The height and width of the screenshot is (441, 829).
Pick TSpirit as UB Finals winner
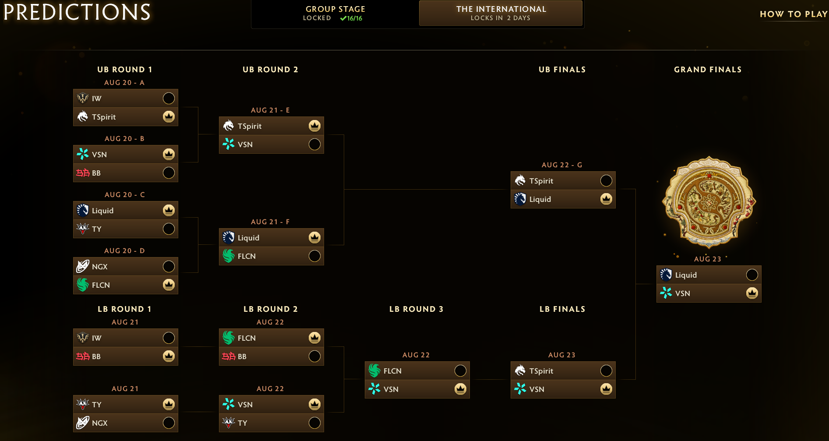(606, 180)
